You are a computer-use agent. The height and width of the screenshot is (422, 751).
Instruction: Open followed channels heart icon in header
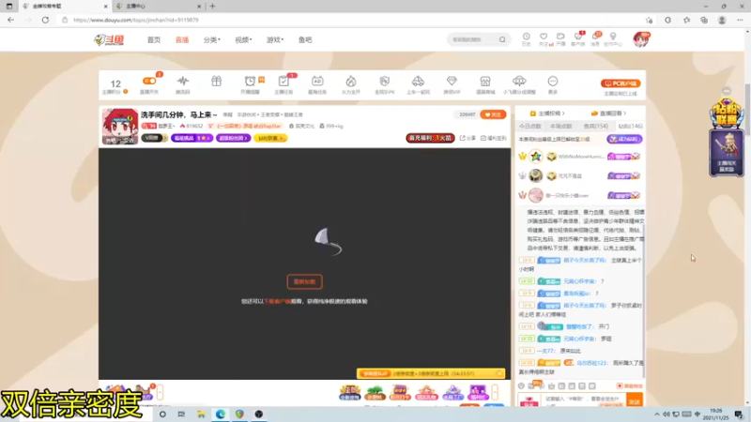(x=544, y=39)
